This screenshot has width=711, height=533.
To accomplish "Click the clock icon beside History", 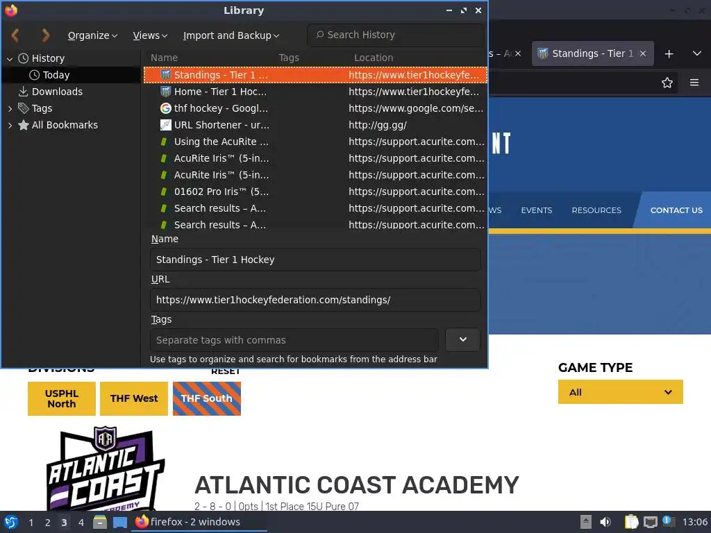I will point(24,58).
